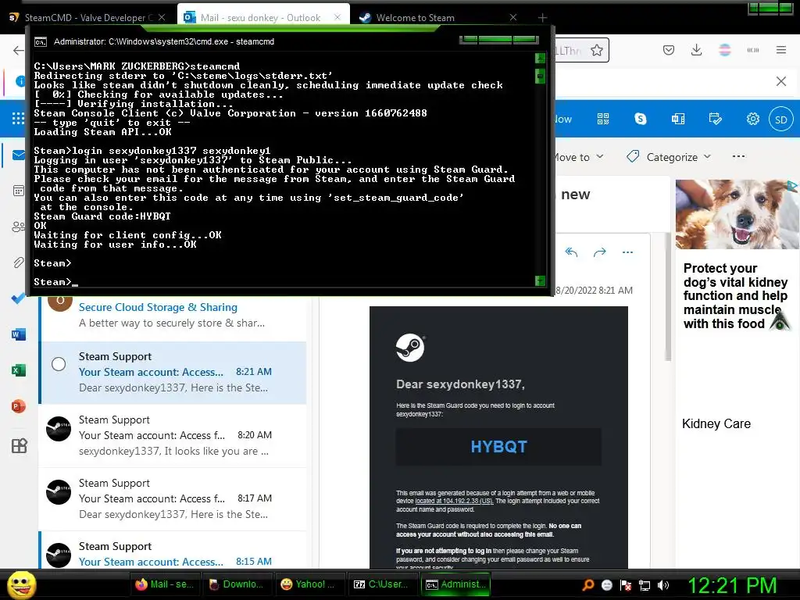800x600 pixels.
Task: Bookmark this page star icon
Action: pyautogui.click(x=596, y=50)
